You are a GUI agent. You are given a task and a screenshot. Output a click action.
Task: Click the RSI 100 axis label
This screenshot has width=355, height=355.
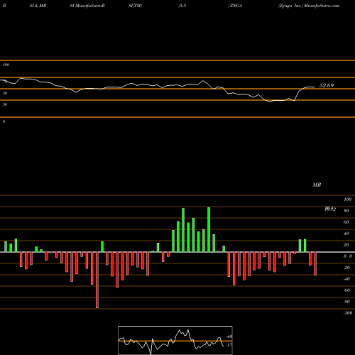6,65
